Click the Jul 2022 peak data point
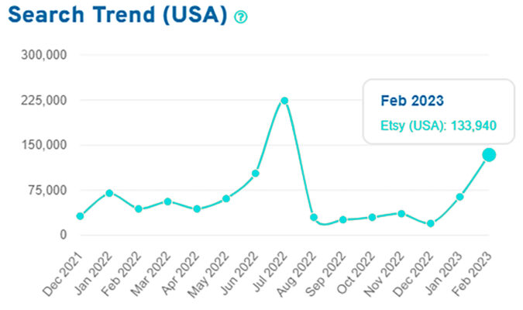Image resolution: width=523 pixels, height=310 pixels. click(284, 101)
